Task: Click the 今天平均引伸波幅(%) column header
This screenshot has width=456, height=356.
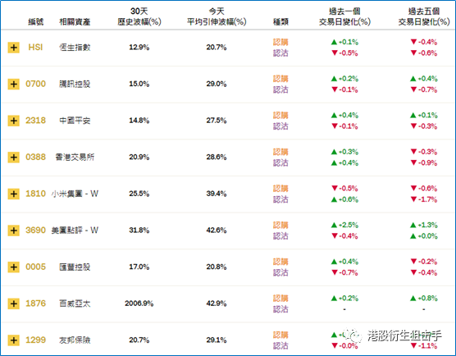Action: (x=217, y=16)
